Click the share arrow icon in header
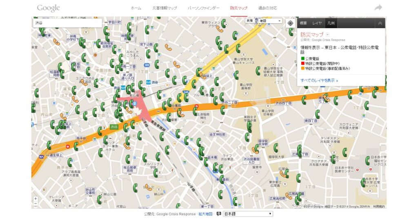 click(378, 8)
